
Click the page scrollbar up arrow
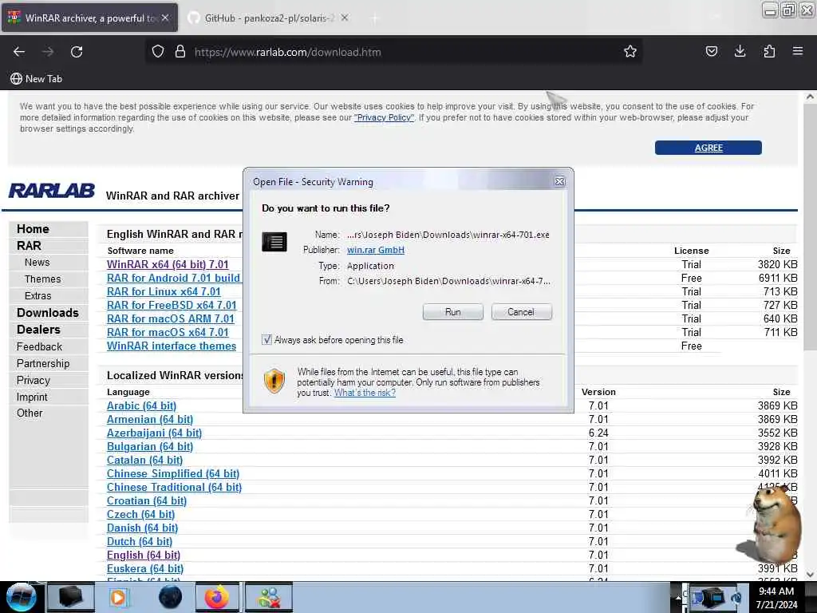pos(810,97)
